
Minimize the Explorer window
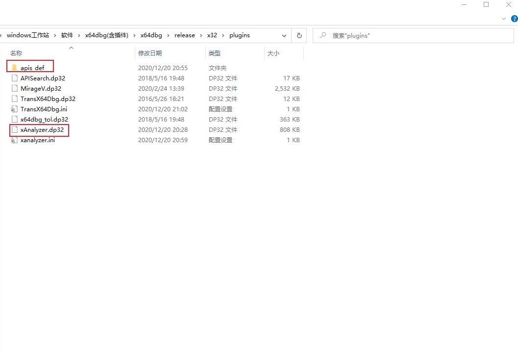coord(464,4)
